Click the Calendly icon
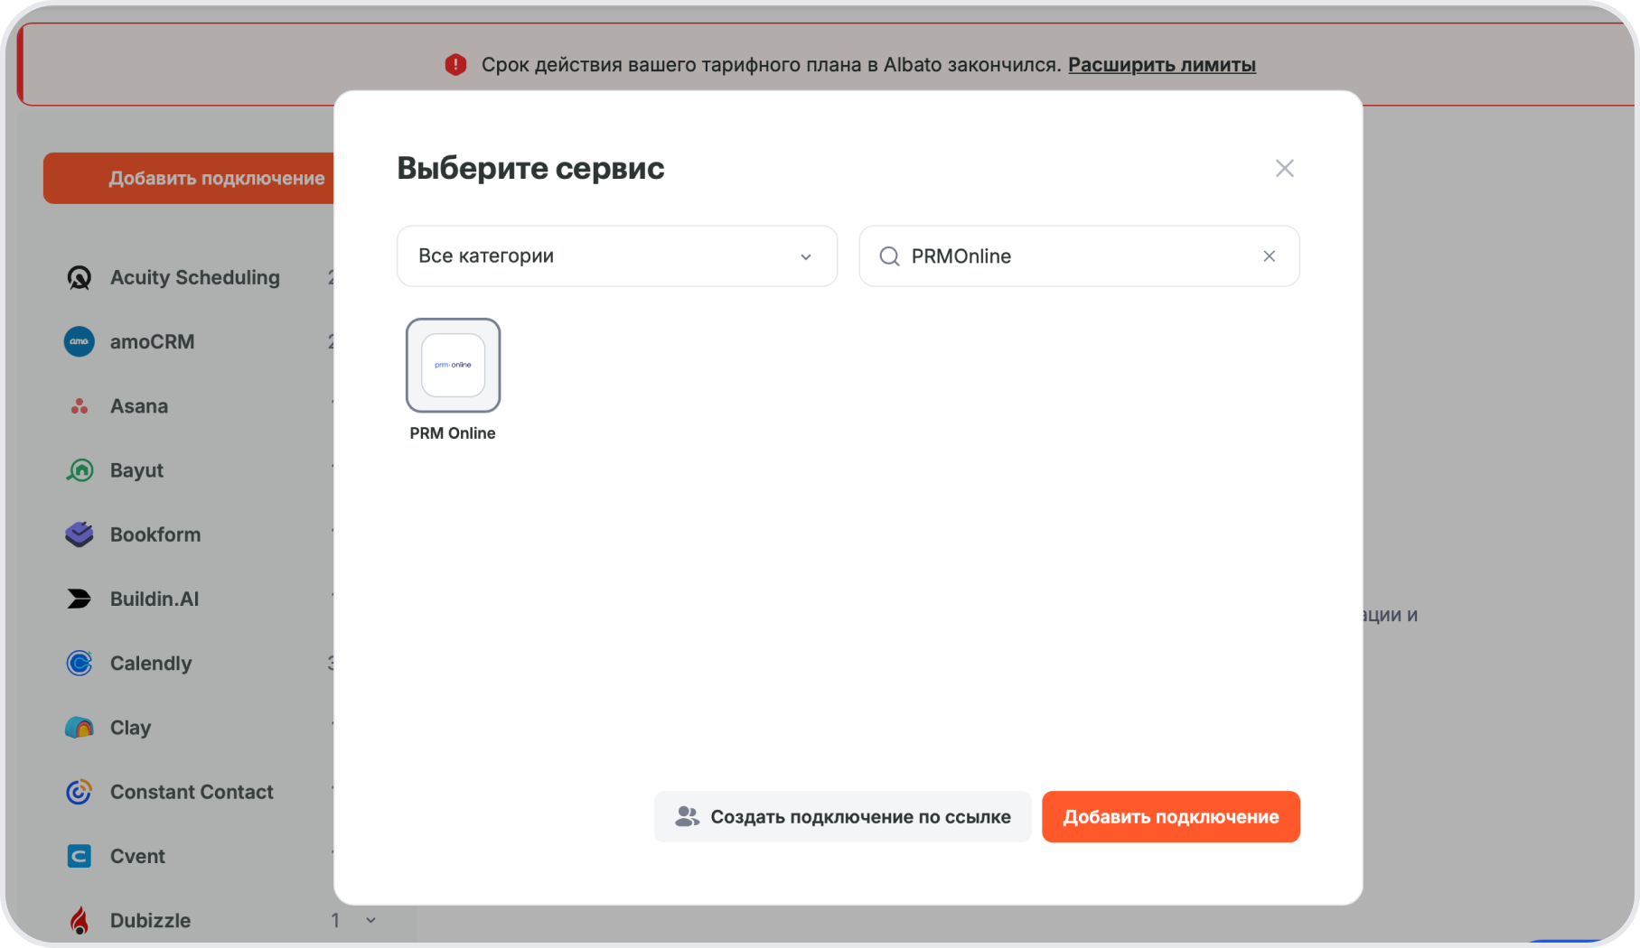The image size is (1640, 948). (x=80, y=664)
